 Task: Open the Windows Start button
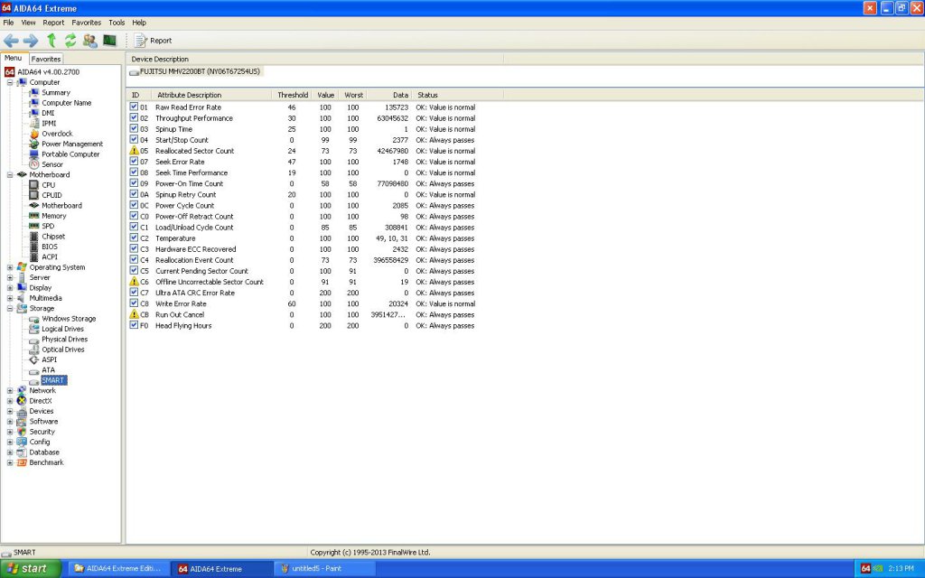point(30,569)
